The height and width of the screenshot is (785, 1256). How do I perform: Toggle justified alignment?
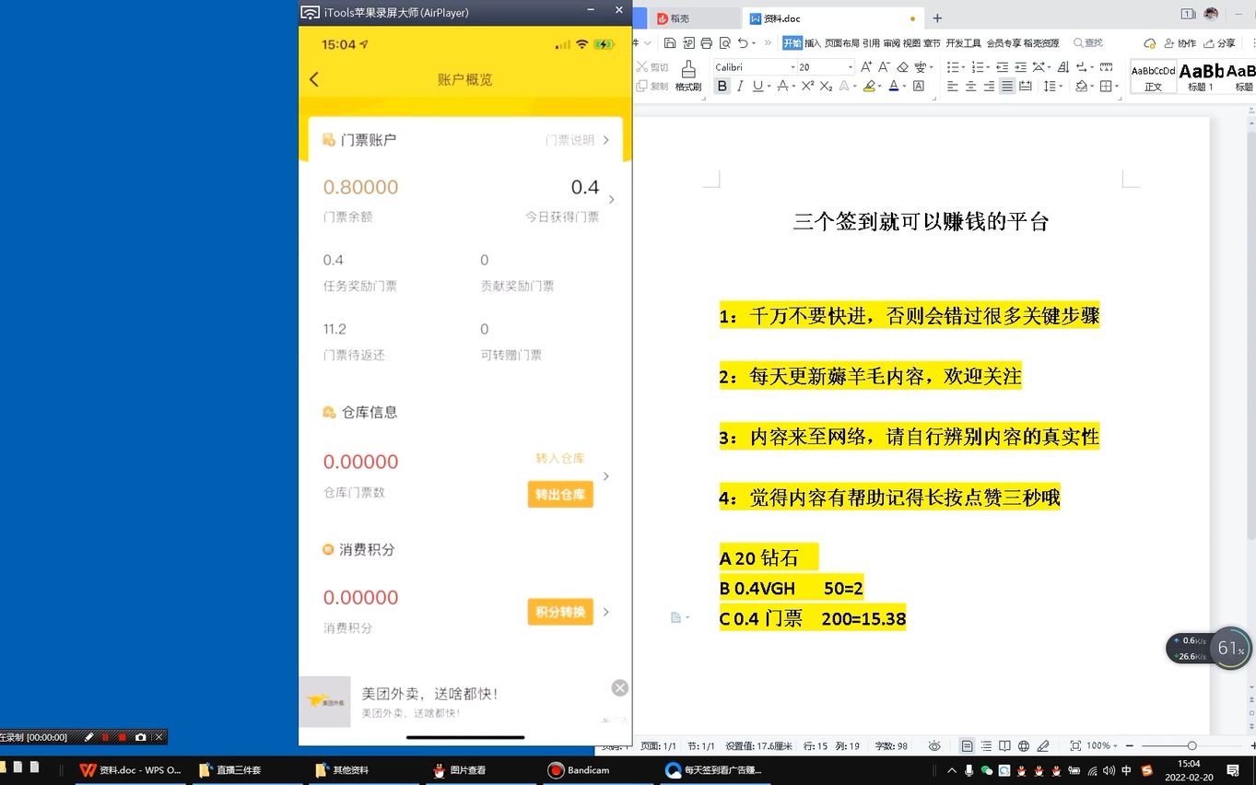click(x=1007, y=86)
